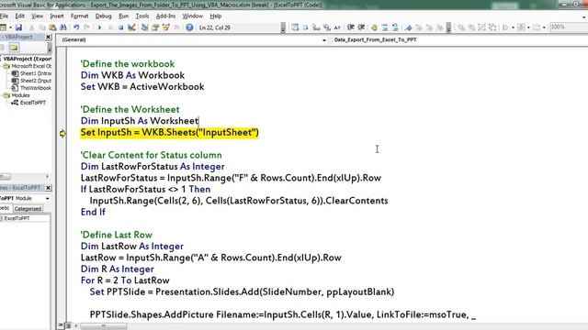This screenshot has height=330, width=588.
Task: Click the Paste clipboard icon
Action: pos(52,27)
